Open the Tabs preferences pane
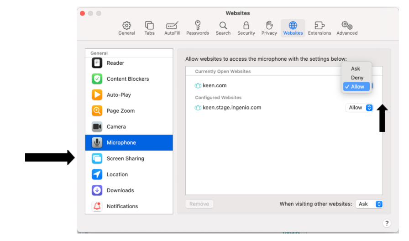 [149, 28]
